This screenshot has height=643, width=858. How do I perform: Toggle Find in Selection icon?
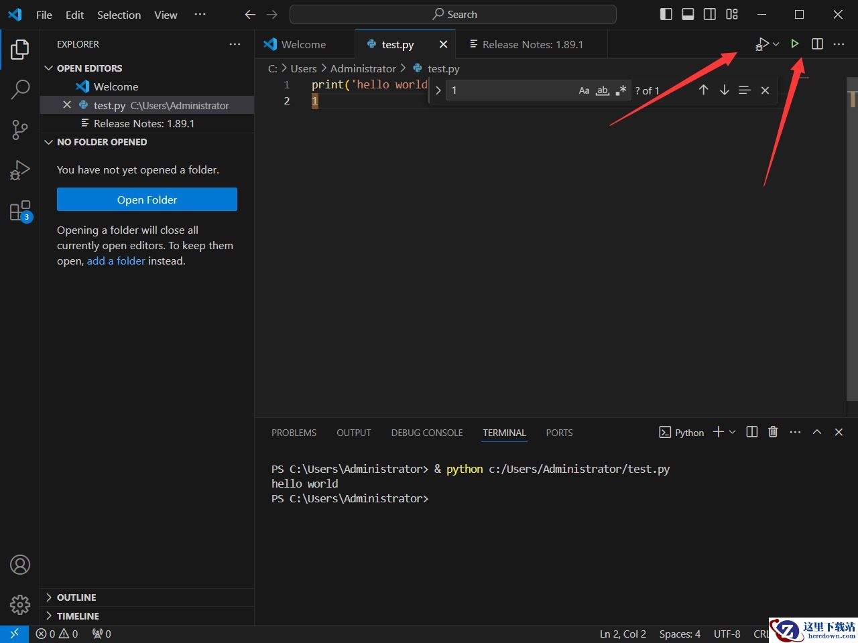coord(745,90)
